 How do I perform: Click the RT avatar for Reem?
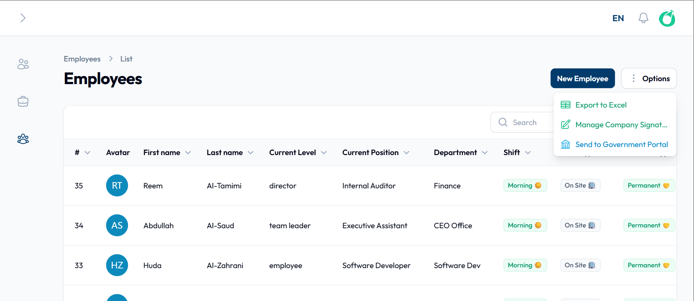point(117,185)
